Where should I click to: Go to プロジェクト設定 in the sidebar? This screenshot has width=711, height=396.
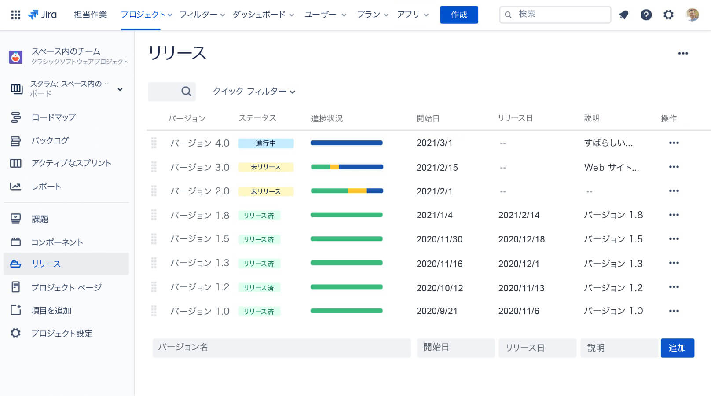(62, 334)
